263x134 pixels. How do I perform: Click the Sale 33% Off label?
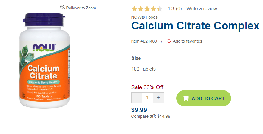(x=147, y=87)
